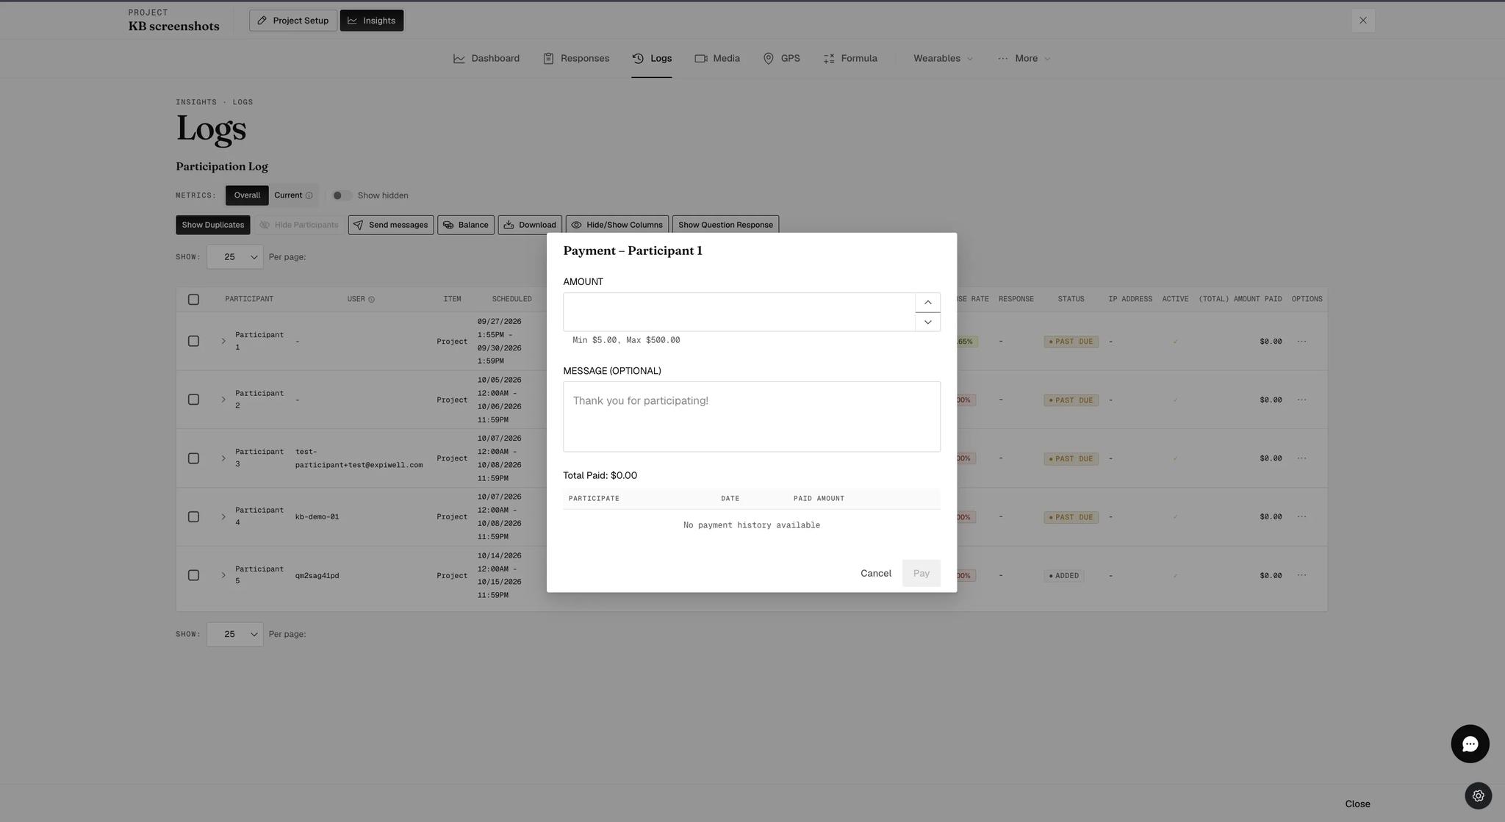Image resolution: width=1505 pixels, height=822 pixels.
Task: Click Close at the bottom right
Action: click(x=1357, y=804)
